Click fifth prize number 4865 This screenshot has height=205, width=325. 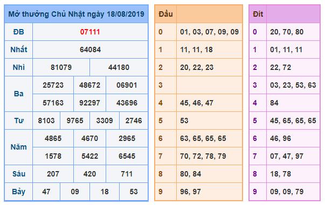coord(53,138)
